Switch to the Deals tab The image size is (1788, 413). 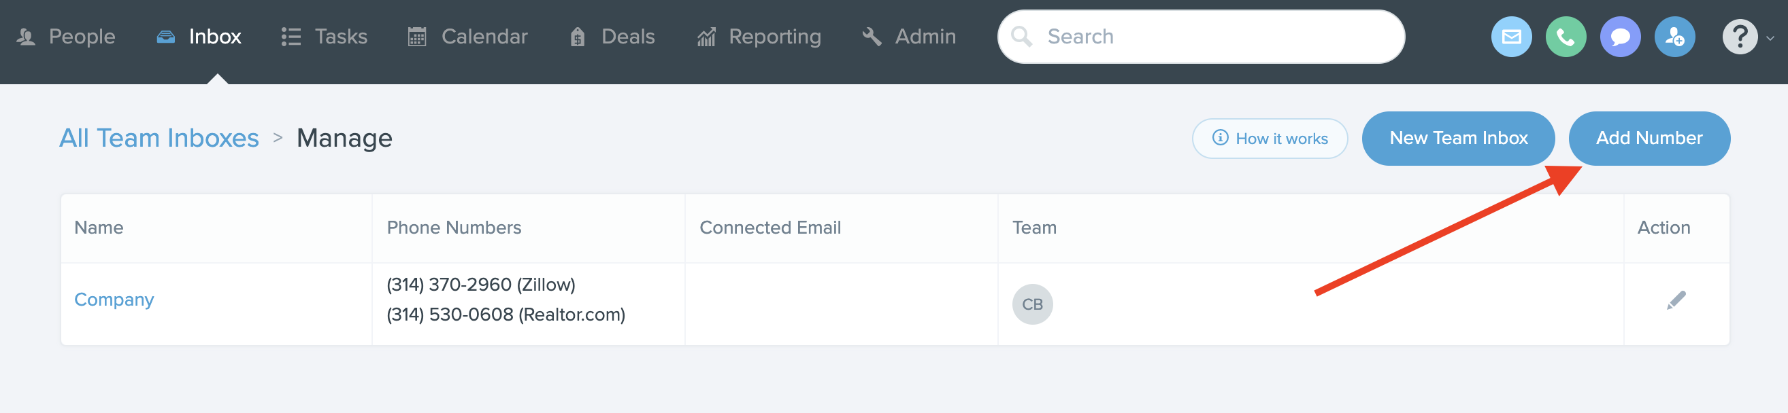point(612,36)
